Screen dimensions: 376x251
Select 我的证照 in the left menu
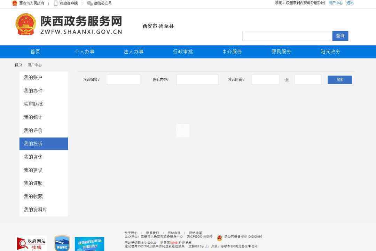pyautogui.click(x=33, y=183)
